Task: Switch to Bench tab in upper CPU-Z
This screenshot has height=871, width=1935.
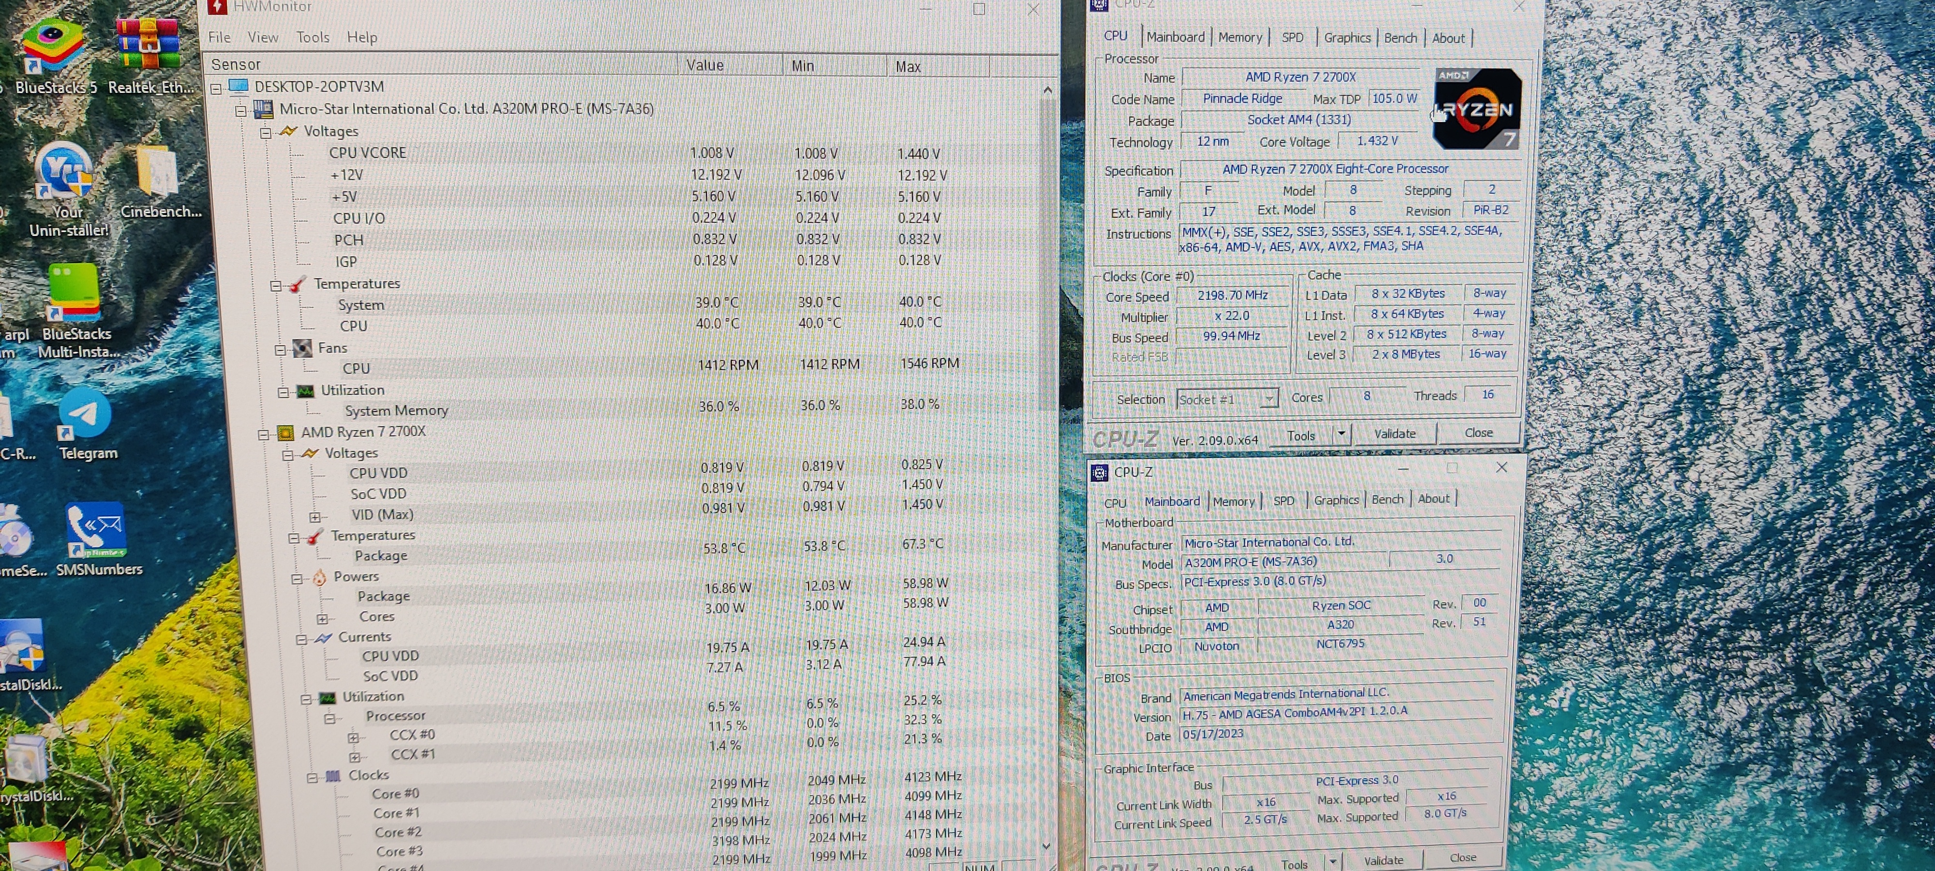Action: pyautogui.click(x=1400, y=38)
